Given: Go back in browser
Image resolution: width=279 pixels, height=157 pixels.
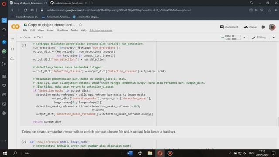Looking at the screenshot, I should [x=12, y=10].
